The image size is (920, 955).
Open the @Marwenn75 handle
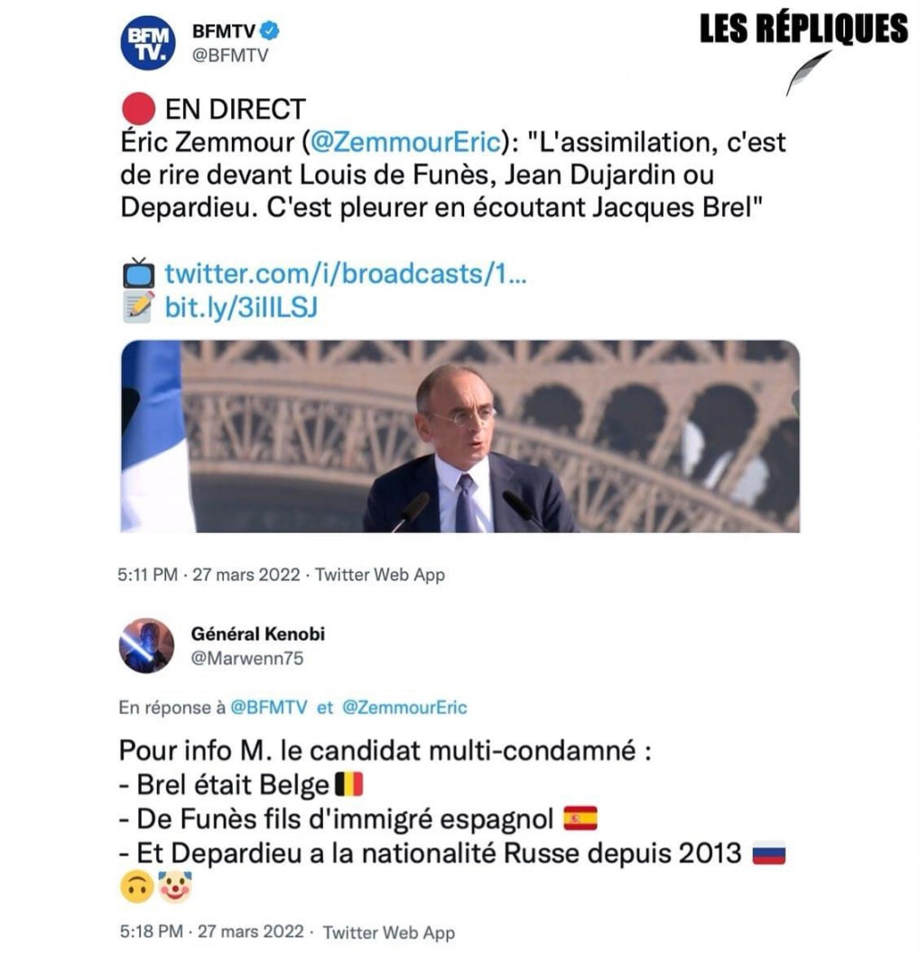247,658
